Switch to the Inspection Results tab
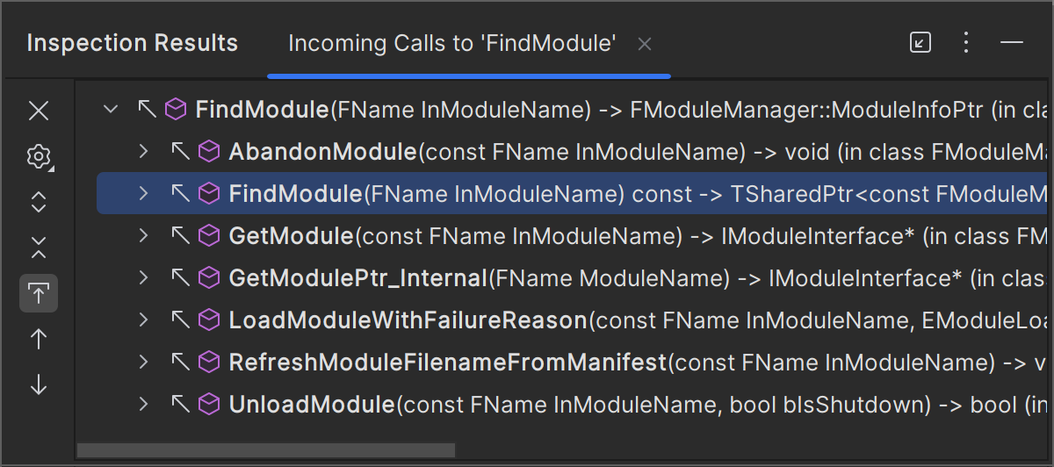The width and height of the screenshot is (1054, 467). (x=133, y=43)
